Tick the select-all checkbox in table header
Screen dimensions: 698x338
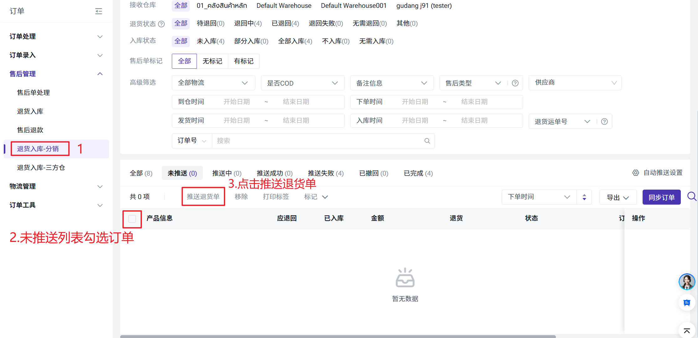pyautogui.click(x=132, y=219)
